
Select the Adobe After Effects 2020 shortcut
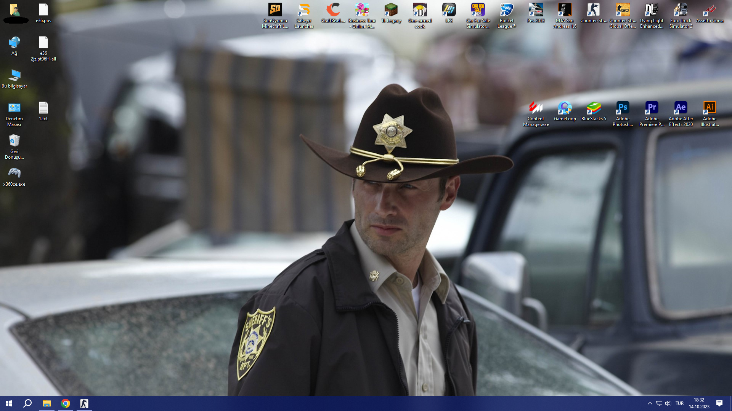681,114
